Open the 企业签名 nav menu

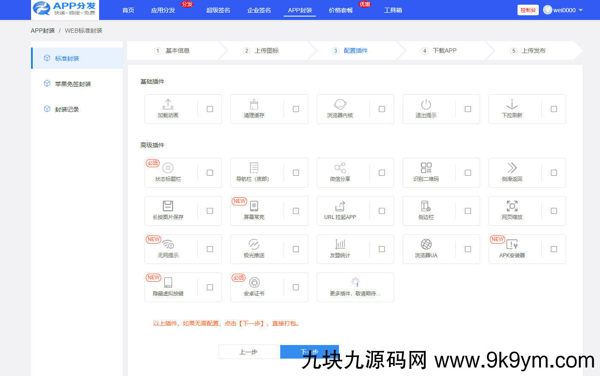coord(259,10)
